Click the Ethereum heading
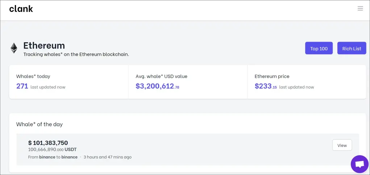This screenshot has height=175, width=370. coord(44,46)
